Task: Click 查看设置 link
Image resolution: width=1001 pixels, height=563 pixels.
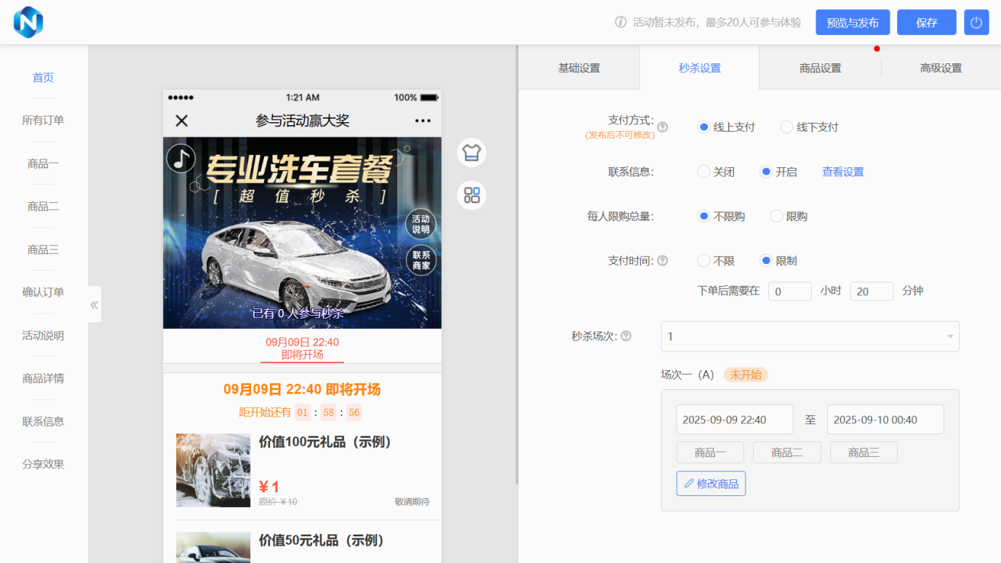Action: point(842,172)
